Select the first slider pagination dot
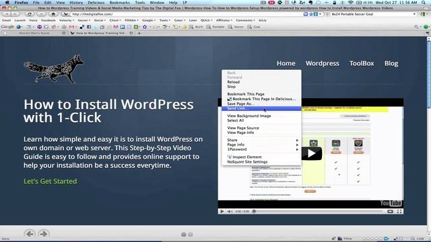 184,235
